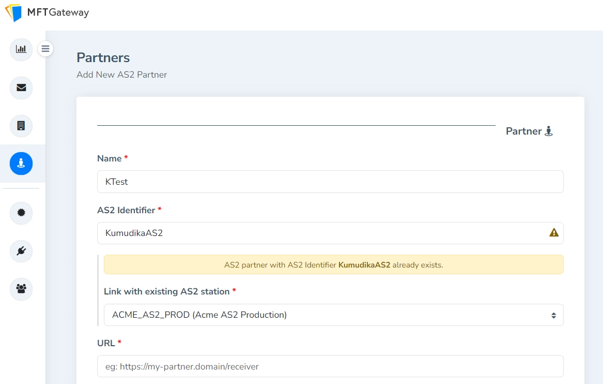Select the highlighted Partners sidebar icon
The height and width of the screenshot is (384, 603).
(21, 163)
